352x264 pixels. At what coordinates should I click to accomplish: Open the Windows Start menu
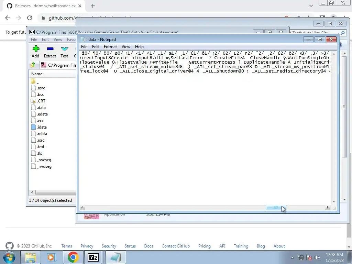click(9, 257)
